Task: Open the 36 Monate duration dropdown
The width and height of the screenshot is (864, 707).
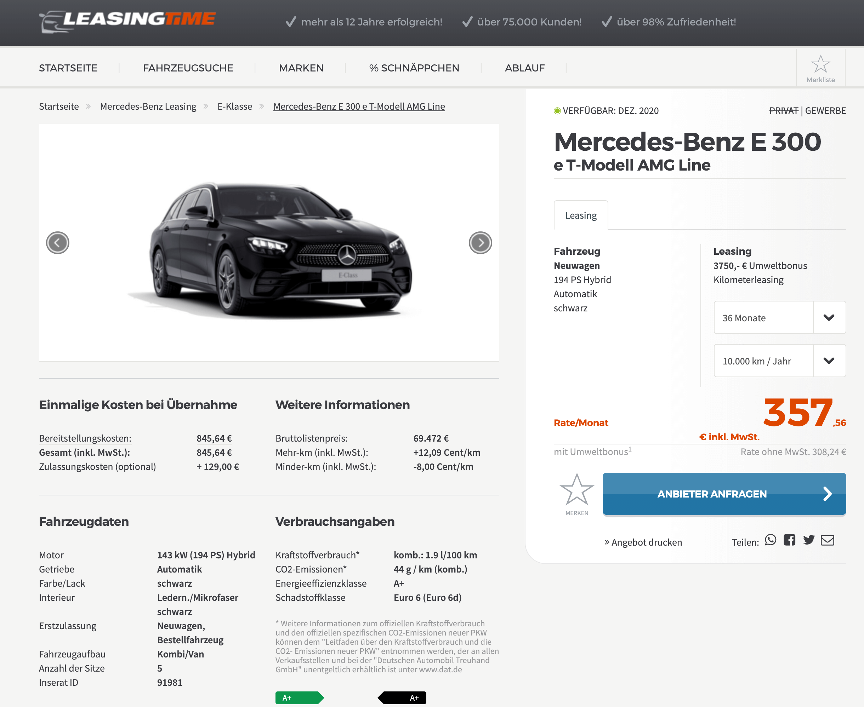Action: click(780, 318)
